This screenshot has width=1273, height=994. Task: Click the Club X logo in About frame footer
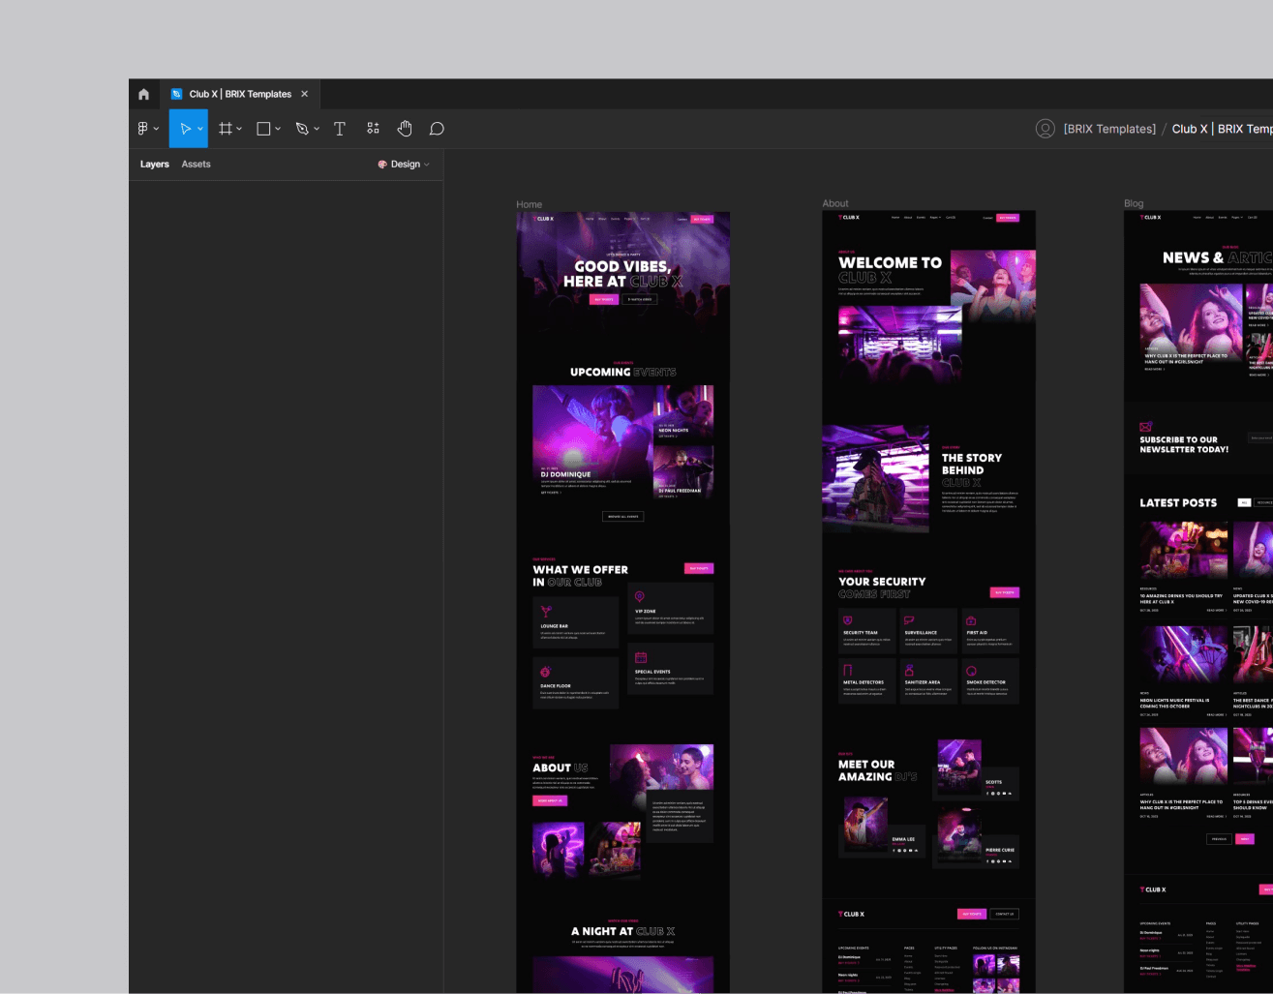tap(852, 914)
